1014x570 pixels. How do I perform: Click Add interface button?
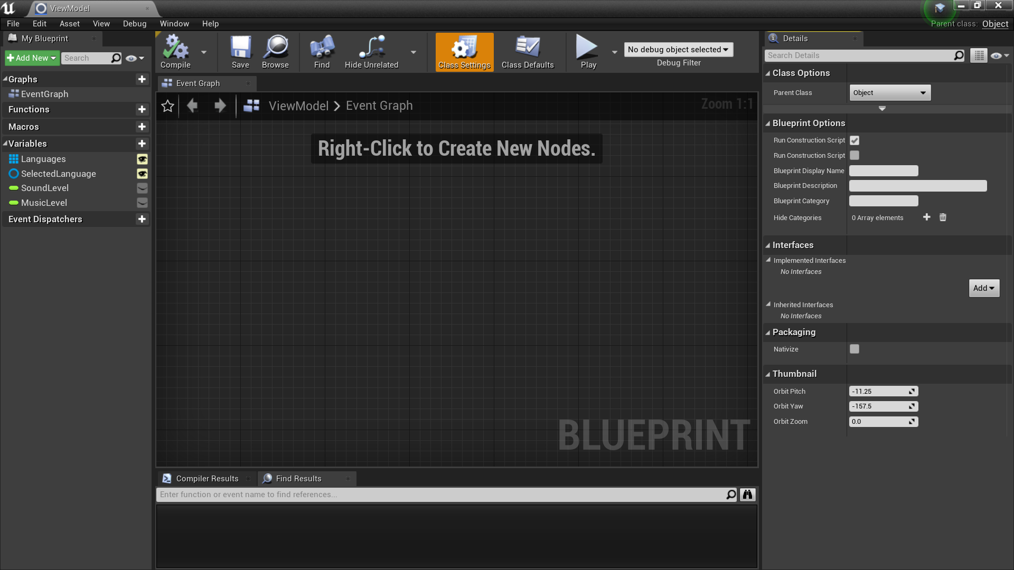[x=983, y=288]
